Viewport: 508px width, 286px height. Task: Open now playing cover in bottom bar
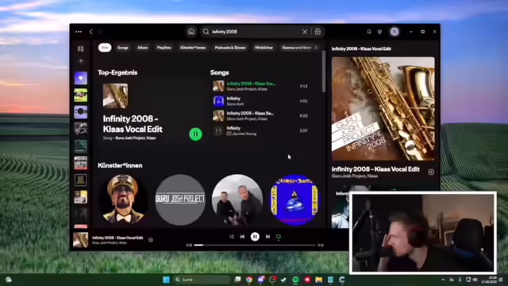click(x=81, y=240)
